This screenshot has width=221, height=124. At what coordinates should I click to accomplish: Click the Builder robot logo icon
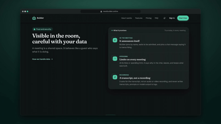coord(34,18)
